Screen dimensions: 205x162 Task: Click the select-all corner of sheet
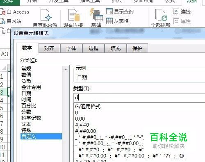click(x=4, y=68)
